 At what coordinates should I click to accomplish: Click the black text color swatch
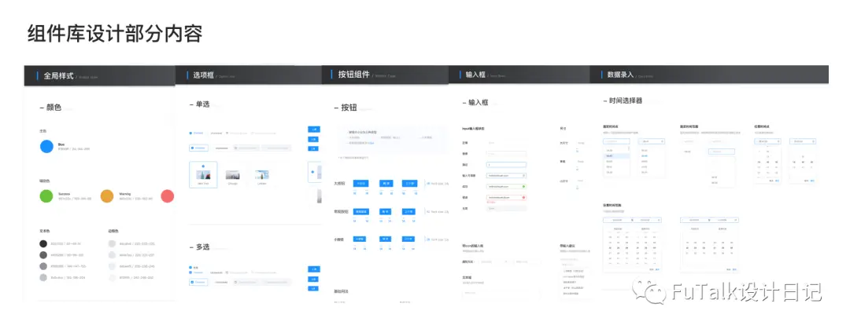(x=43, y=244)
